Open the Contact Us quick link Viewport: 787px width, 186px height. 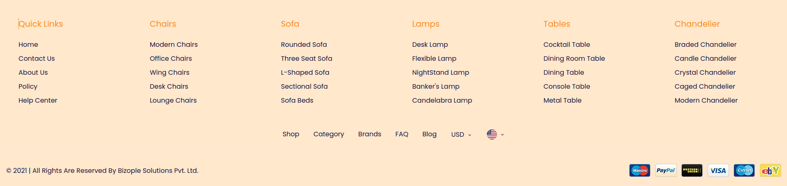tap(37, 59)
